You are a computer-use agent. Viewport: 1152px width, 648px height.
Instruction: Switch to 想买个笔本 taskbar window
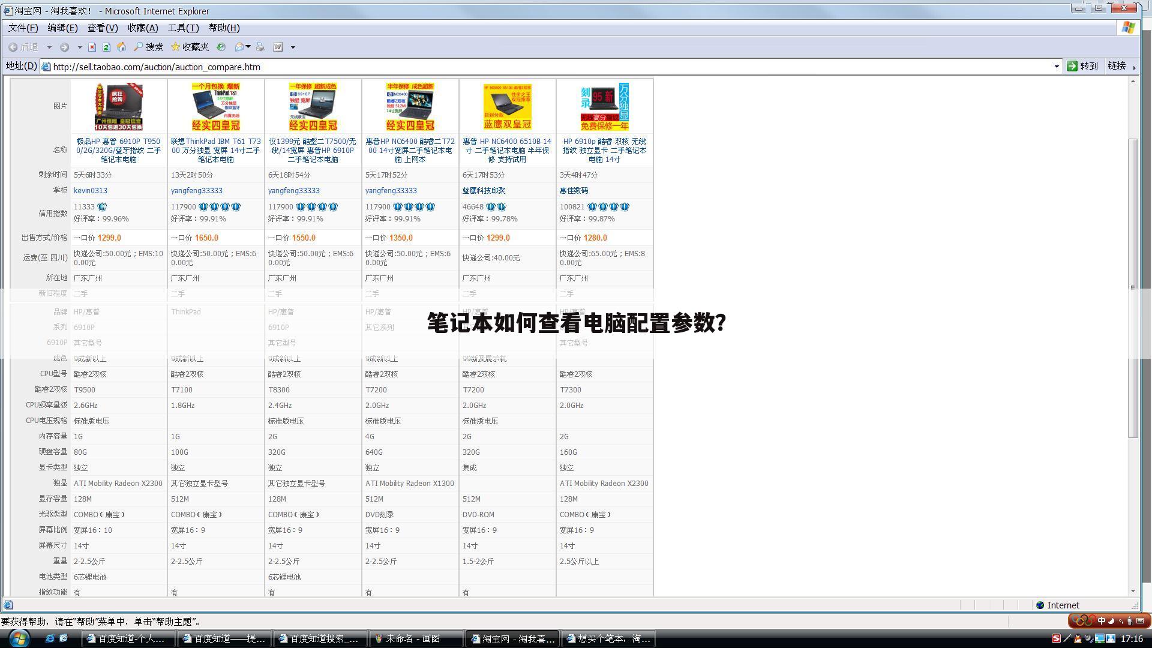click(608, 638)
